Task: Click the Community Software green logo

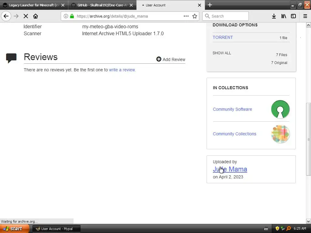Action: pos(280,109)
